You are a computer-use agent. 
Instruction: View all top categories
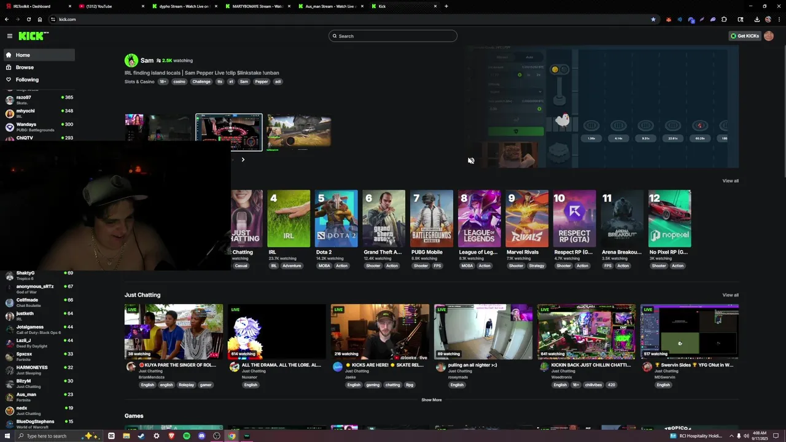730,181
